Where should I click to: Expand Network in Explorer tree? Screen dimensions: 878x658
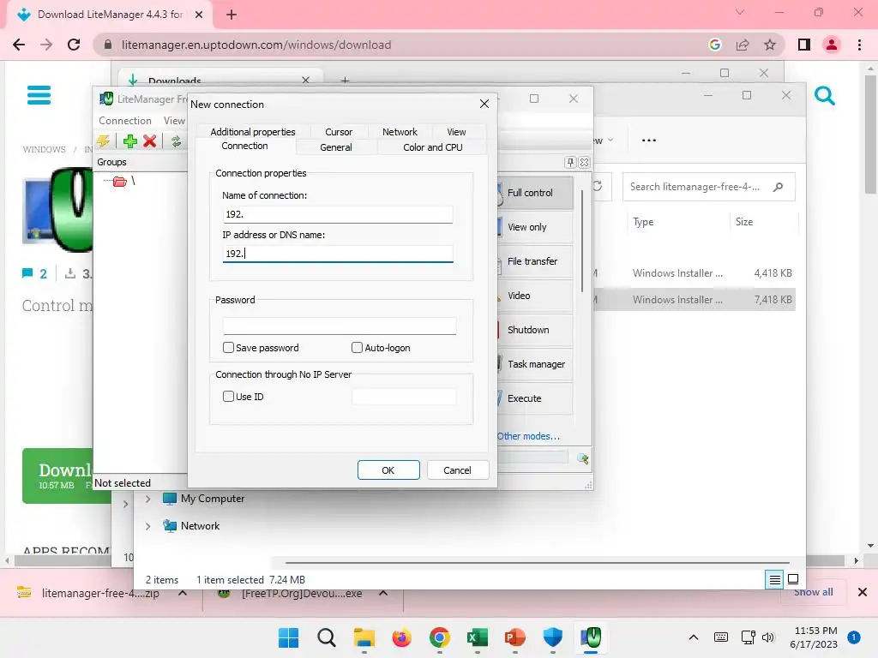[147, 526]
